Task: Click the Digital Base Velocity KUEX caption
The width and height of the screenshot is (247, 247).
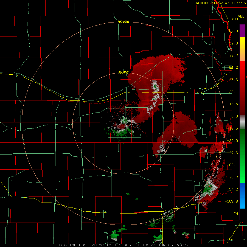Action: point(123,245)
